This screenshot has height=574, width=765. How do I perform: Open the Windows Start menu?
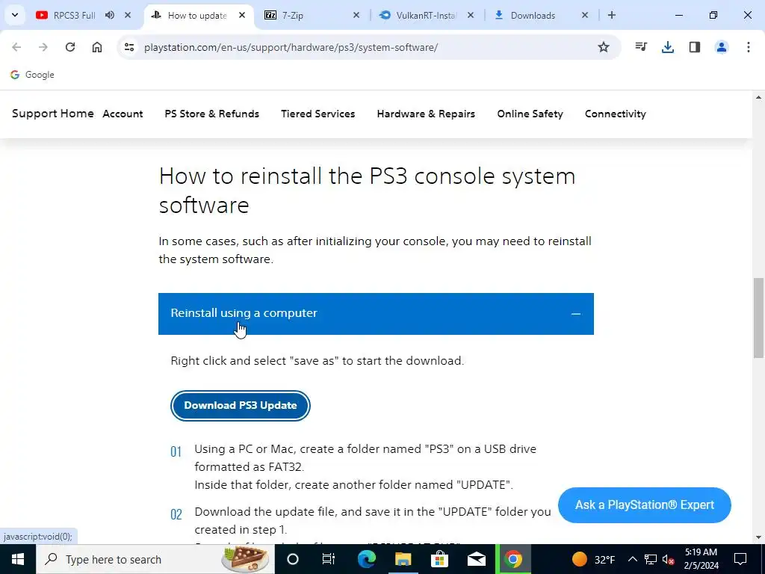(x=18, y=559)
